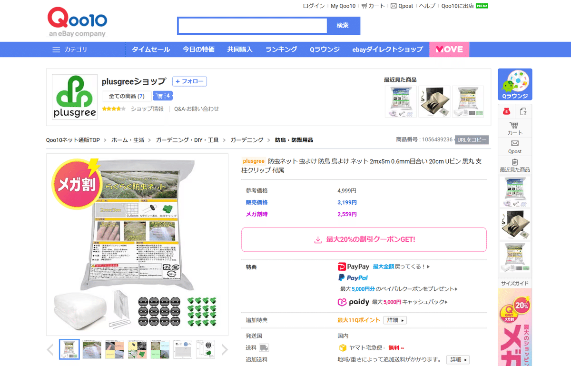Click the plusgree brand tag in title
The height and width of the screenshot is (366, 571).
tap(254, 161)
